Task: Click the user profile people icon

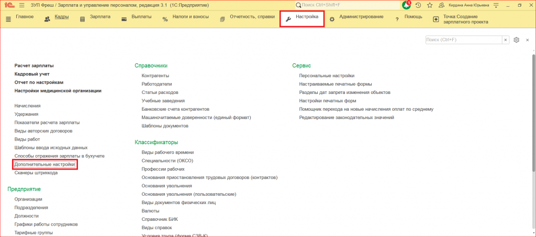Action: click(441, 5)
